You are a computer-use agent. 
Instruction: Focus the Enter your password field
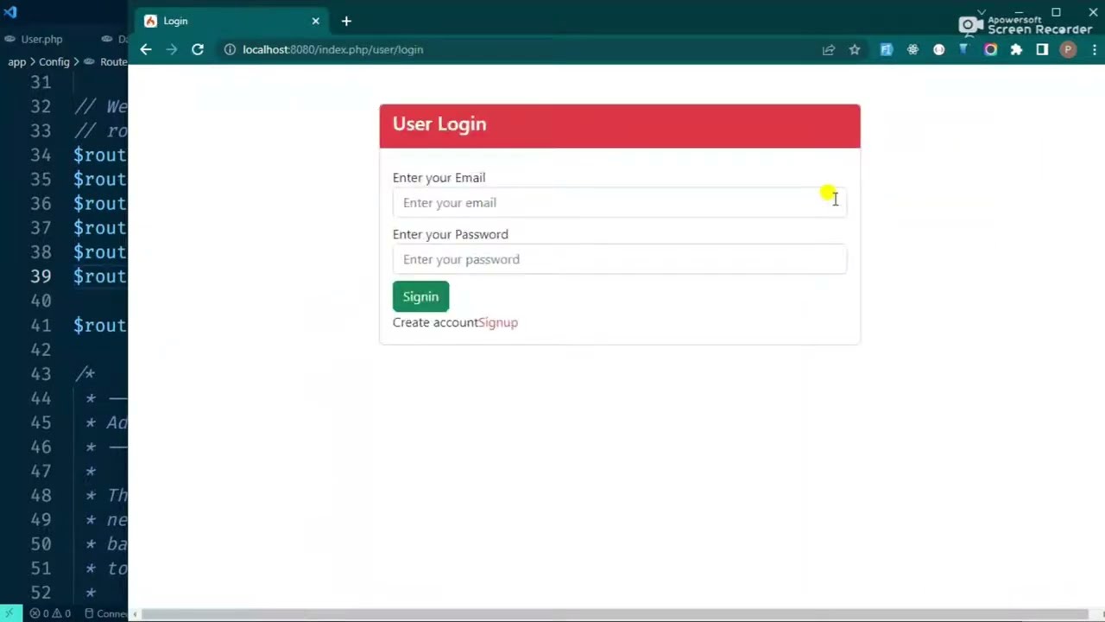tap(620, 259)
